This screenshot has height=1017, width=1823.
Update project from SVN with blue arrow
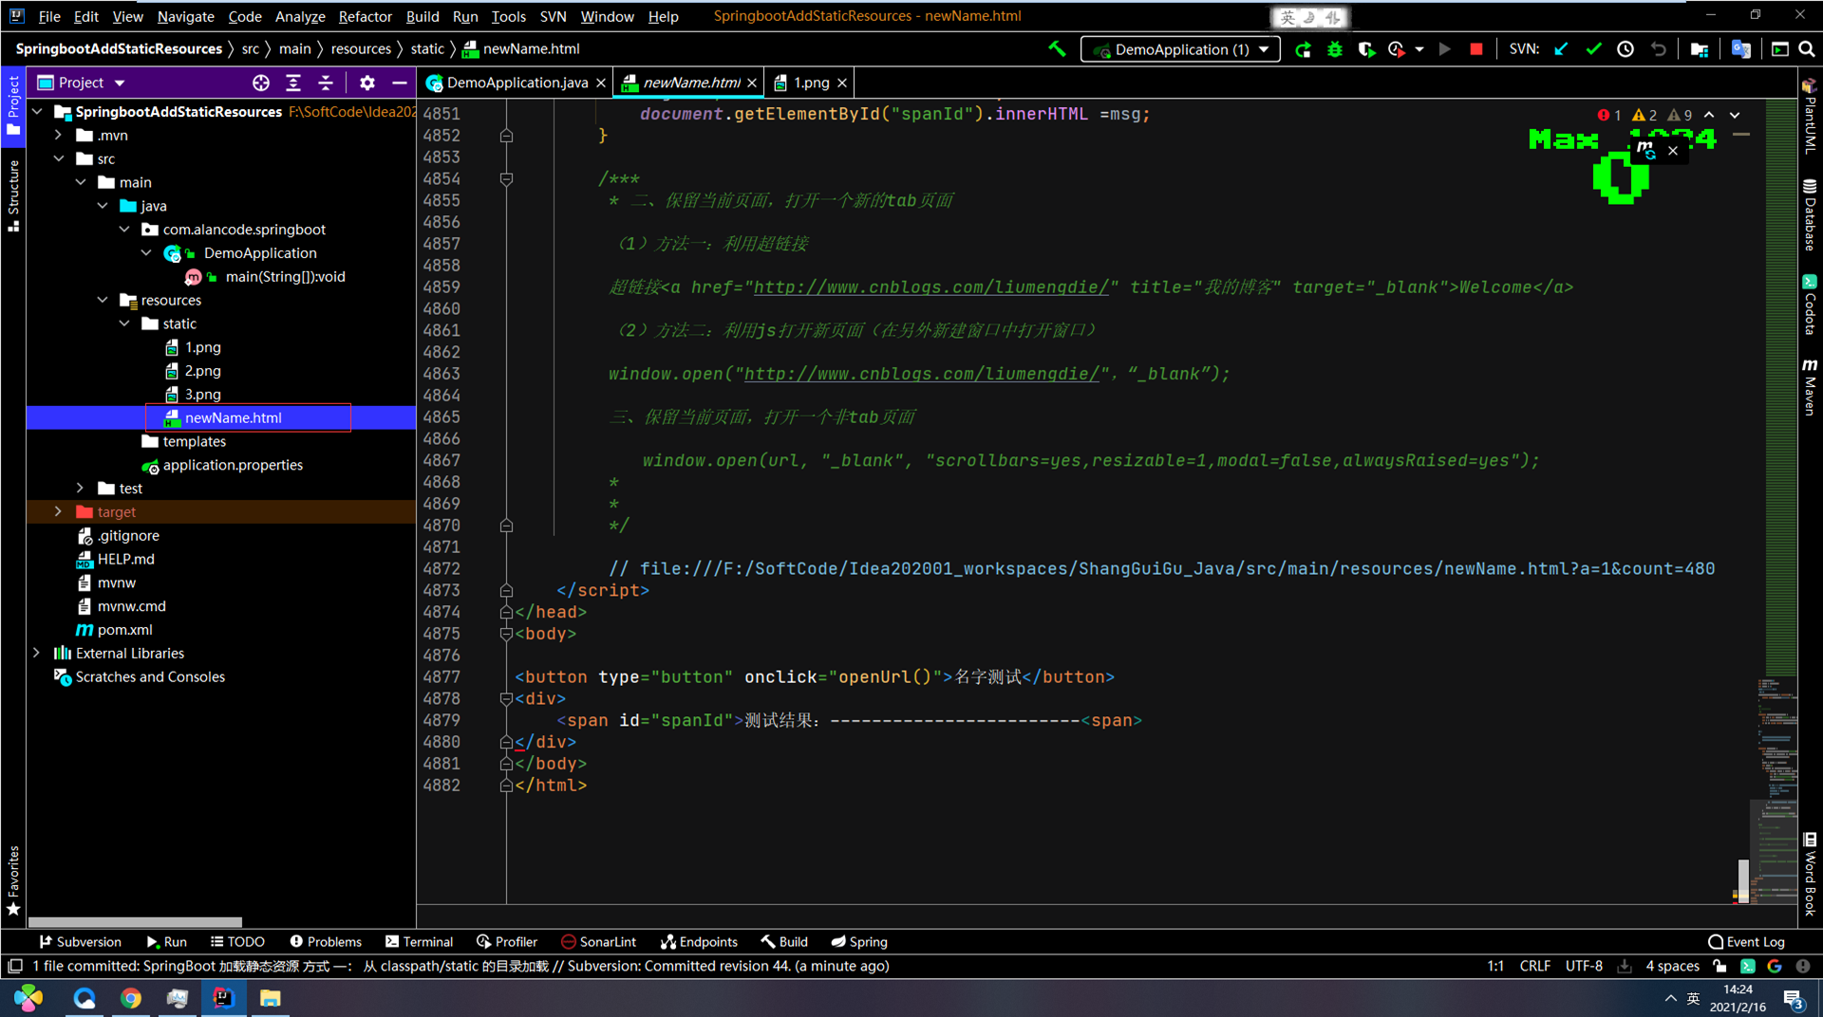point(1561,49)
